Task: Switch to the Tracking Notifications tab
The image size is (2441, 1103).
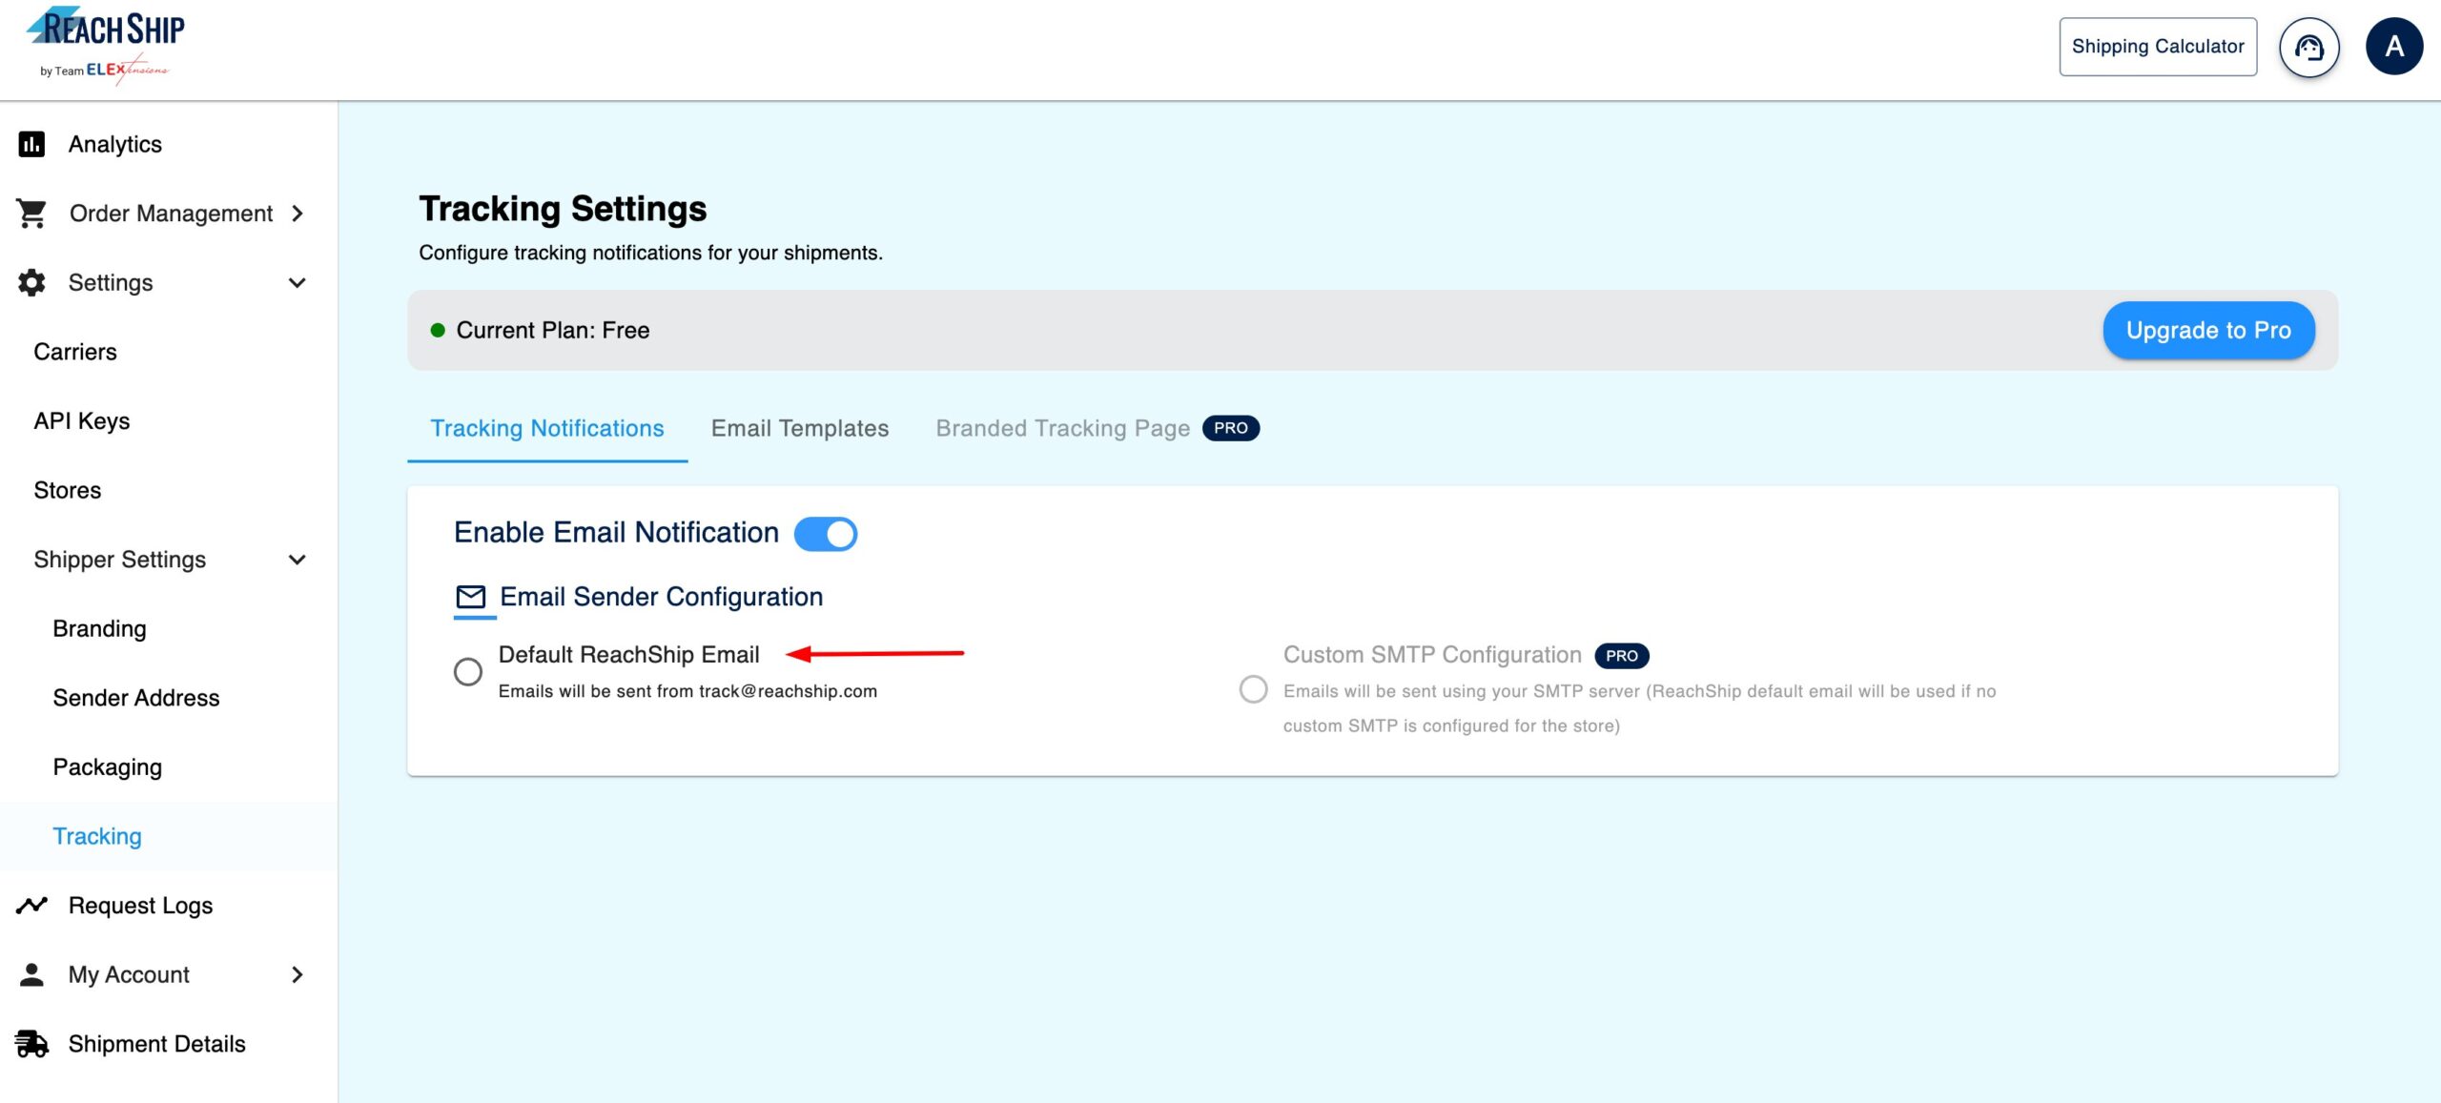Action: [x=547, y=429]
